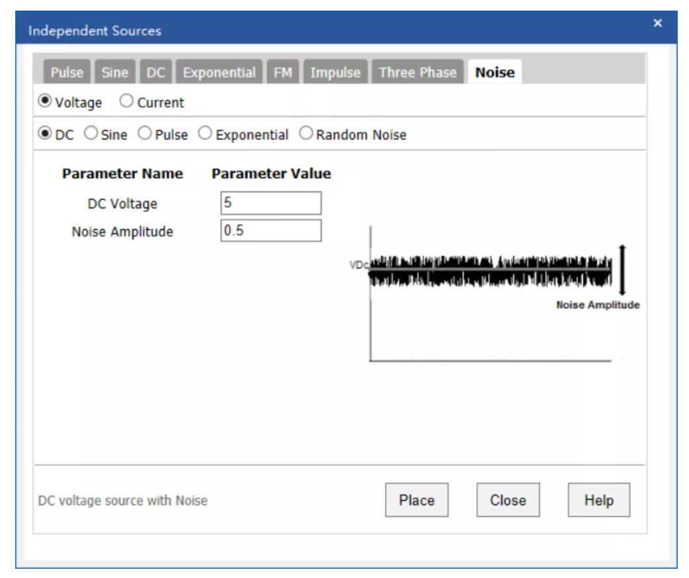Select the Pulse waveform radio option

coord(144,133)
